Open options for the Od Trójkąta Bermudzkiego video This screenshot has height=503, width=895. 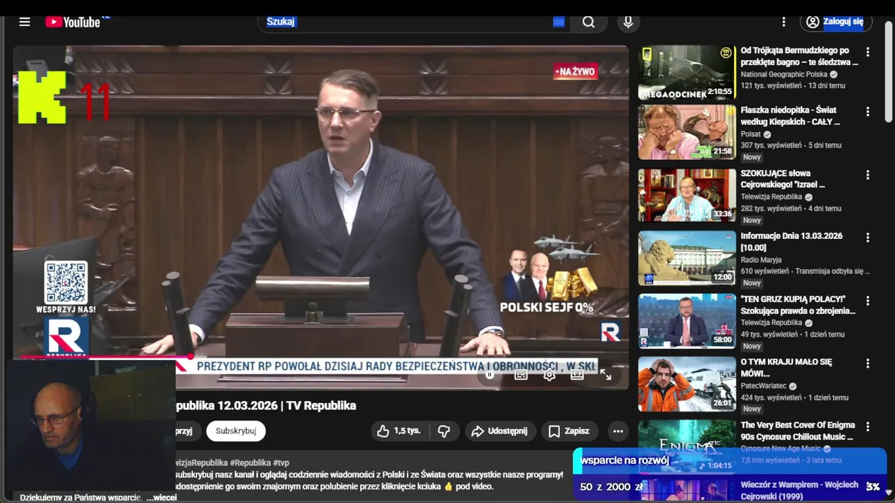[868, 52]
